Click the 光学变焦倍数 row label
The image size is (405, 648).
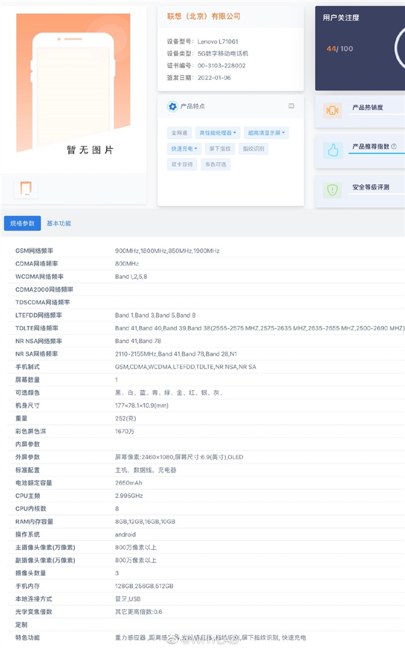[x=34, y=612]
